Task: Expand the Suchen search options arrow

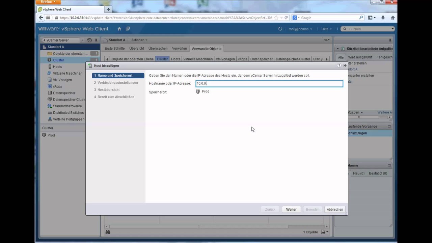Action: click(x=393, y=29)
